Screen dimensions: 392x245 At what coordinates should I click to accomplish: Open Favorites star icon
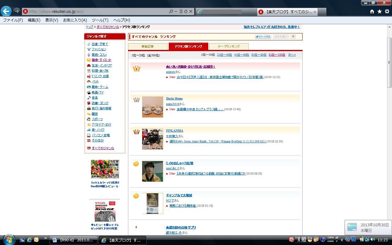379,11
